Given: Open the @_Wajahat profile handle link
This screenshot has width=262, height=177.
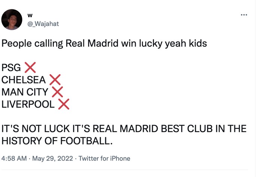Looking at the screenshot, I should coord(43,24).
